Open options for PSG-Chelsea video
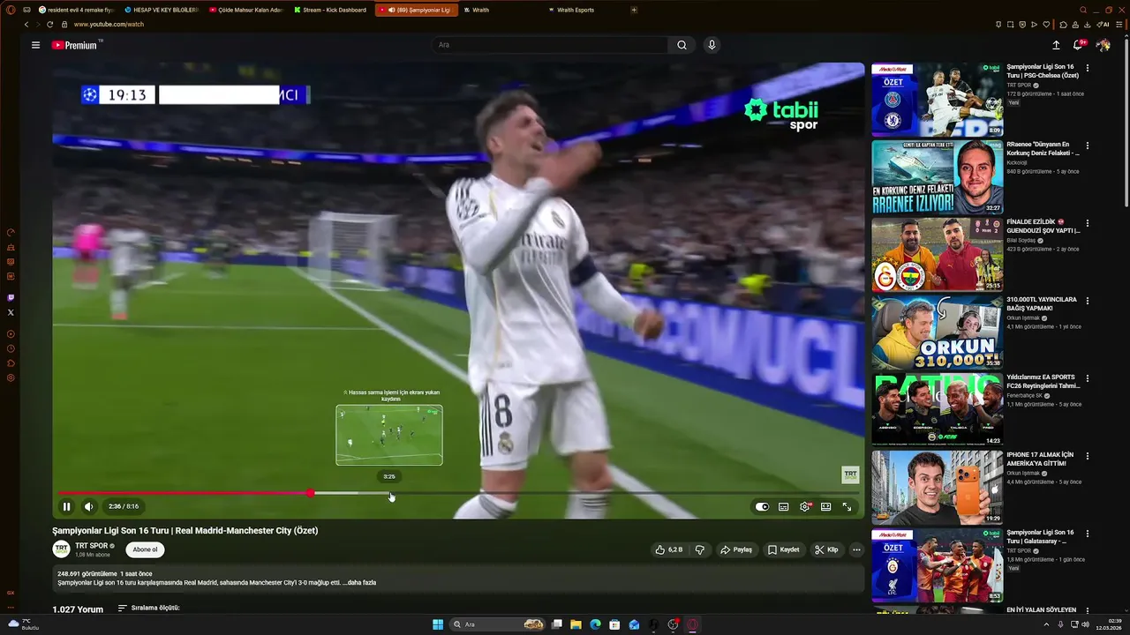This screenshot has height=635, width=1130. click(1088, 68)
